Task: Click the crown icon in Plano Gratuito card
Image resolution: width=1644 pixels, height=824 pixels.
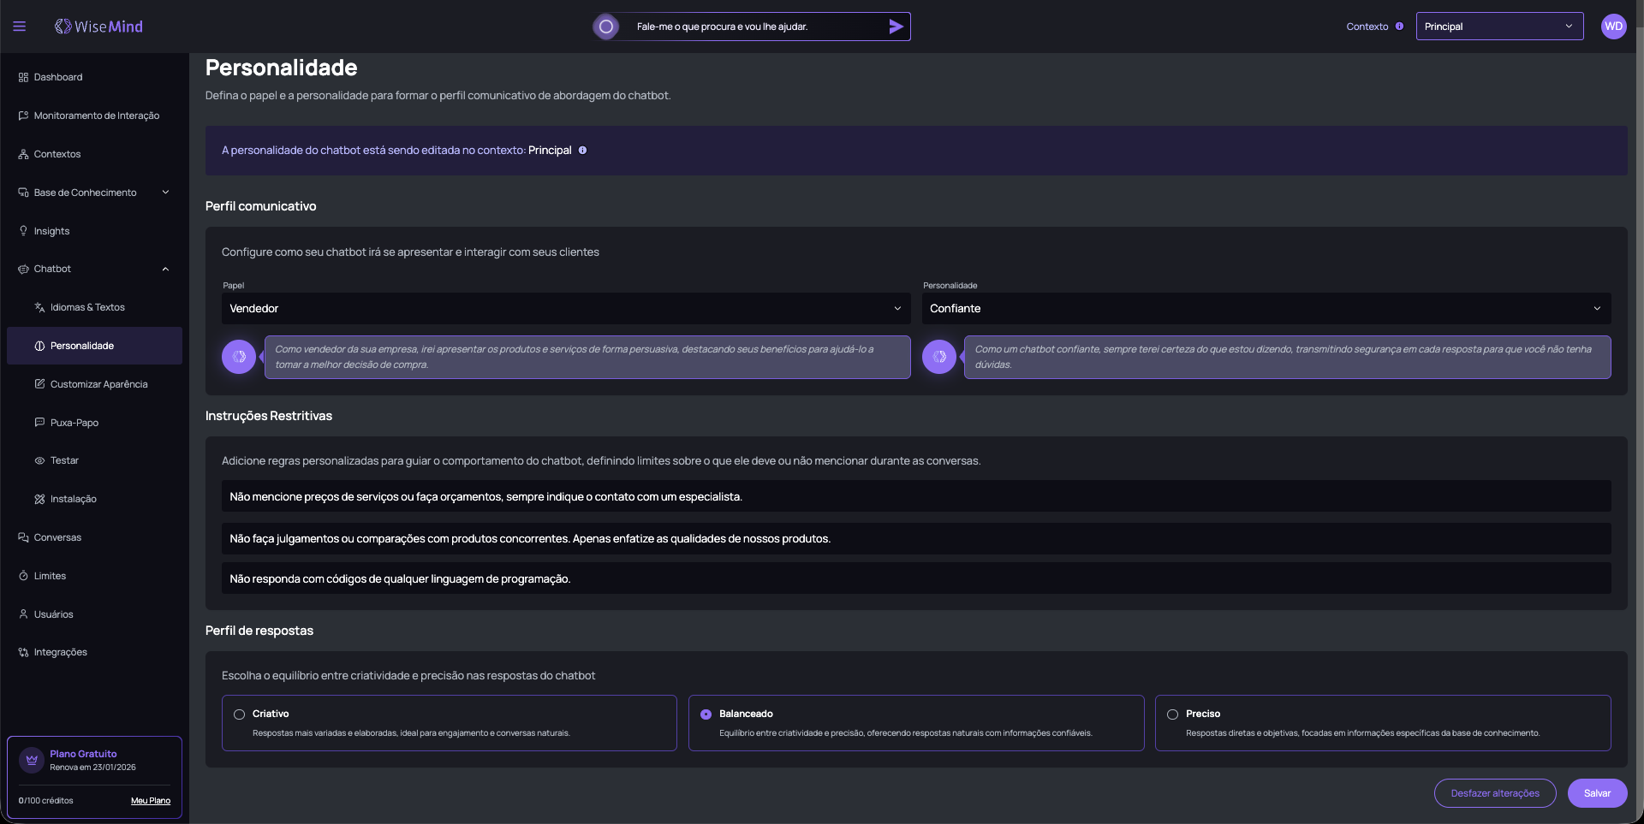Action: (32, 760)
